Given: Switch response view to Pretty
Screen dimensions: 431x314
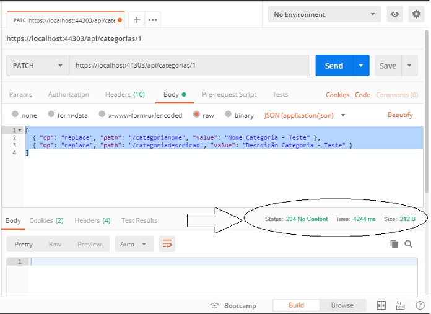Looking at the screenshot, I should [x=24, y=244].
